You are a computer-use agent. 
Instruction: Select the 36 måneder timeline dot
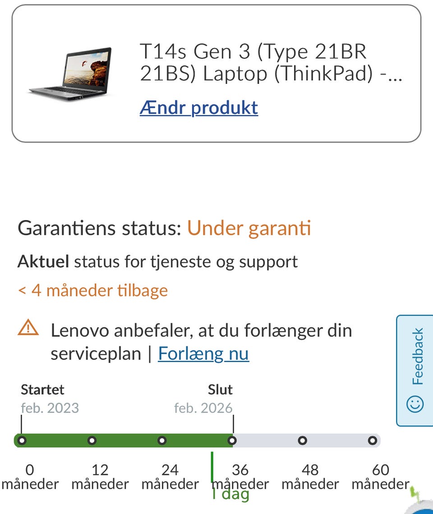coord(232,441)
